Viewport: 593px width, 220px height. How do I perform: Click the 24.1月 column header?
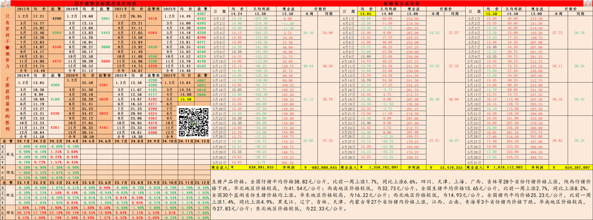coord(23,141)
